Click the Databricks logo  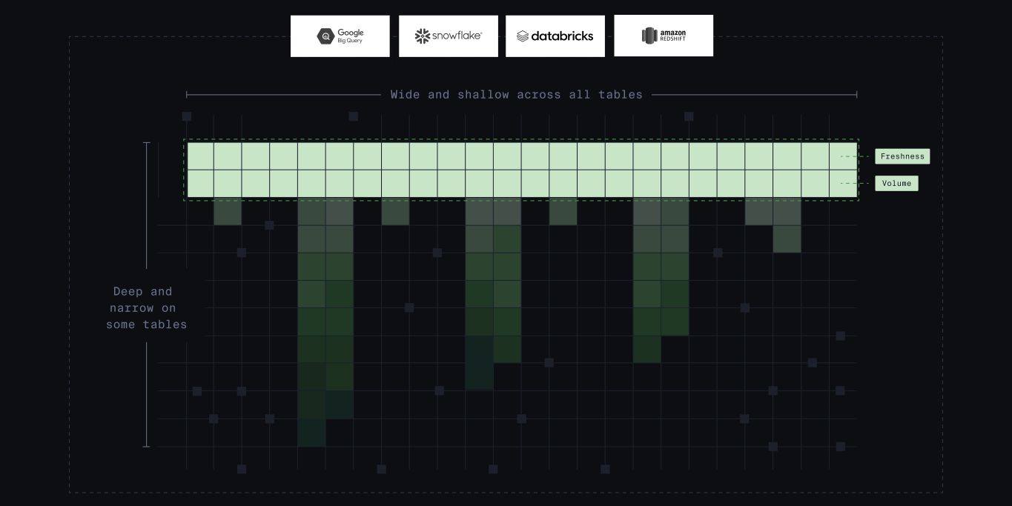point(555,35)
